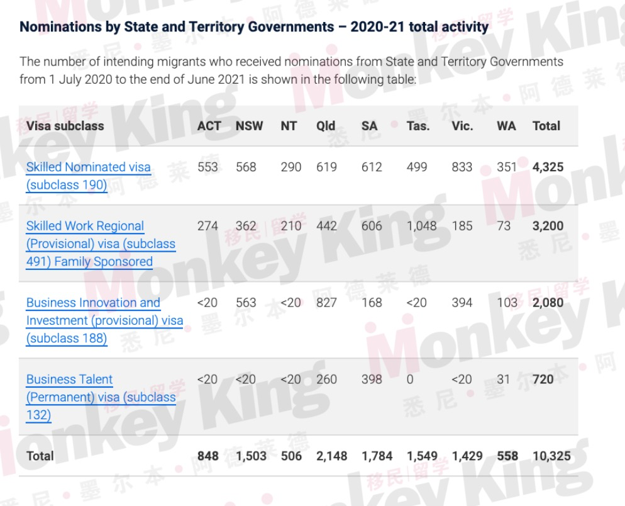625x506 pixels.
Task: Click the SA value 398 for subclass 132
Action: (372, 379)
